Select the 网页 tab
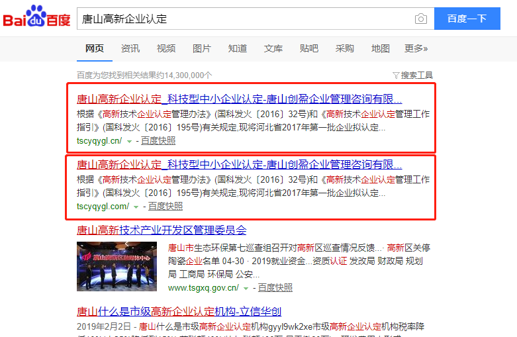This screenshot has width=517, height=337. pyautogui.click(x=95, y=48)
